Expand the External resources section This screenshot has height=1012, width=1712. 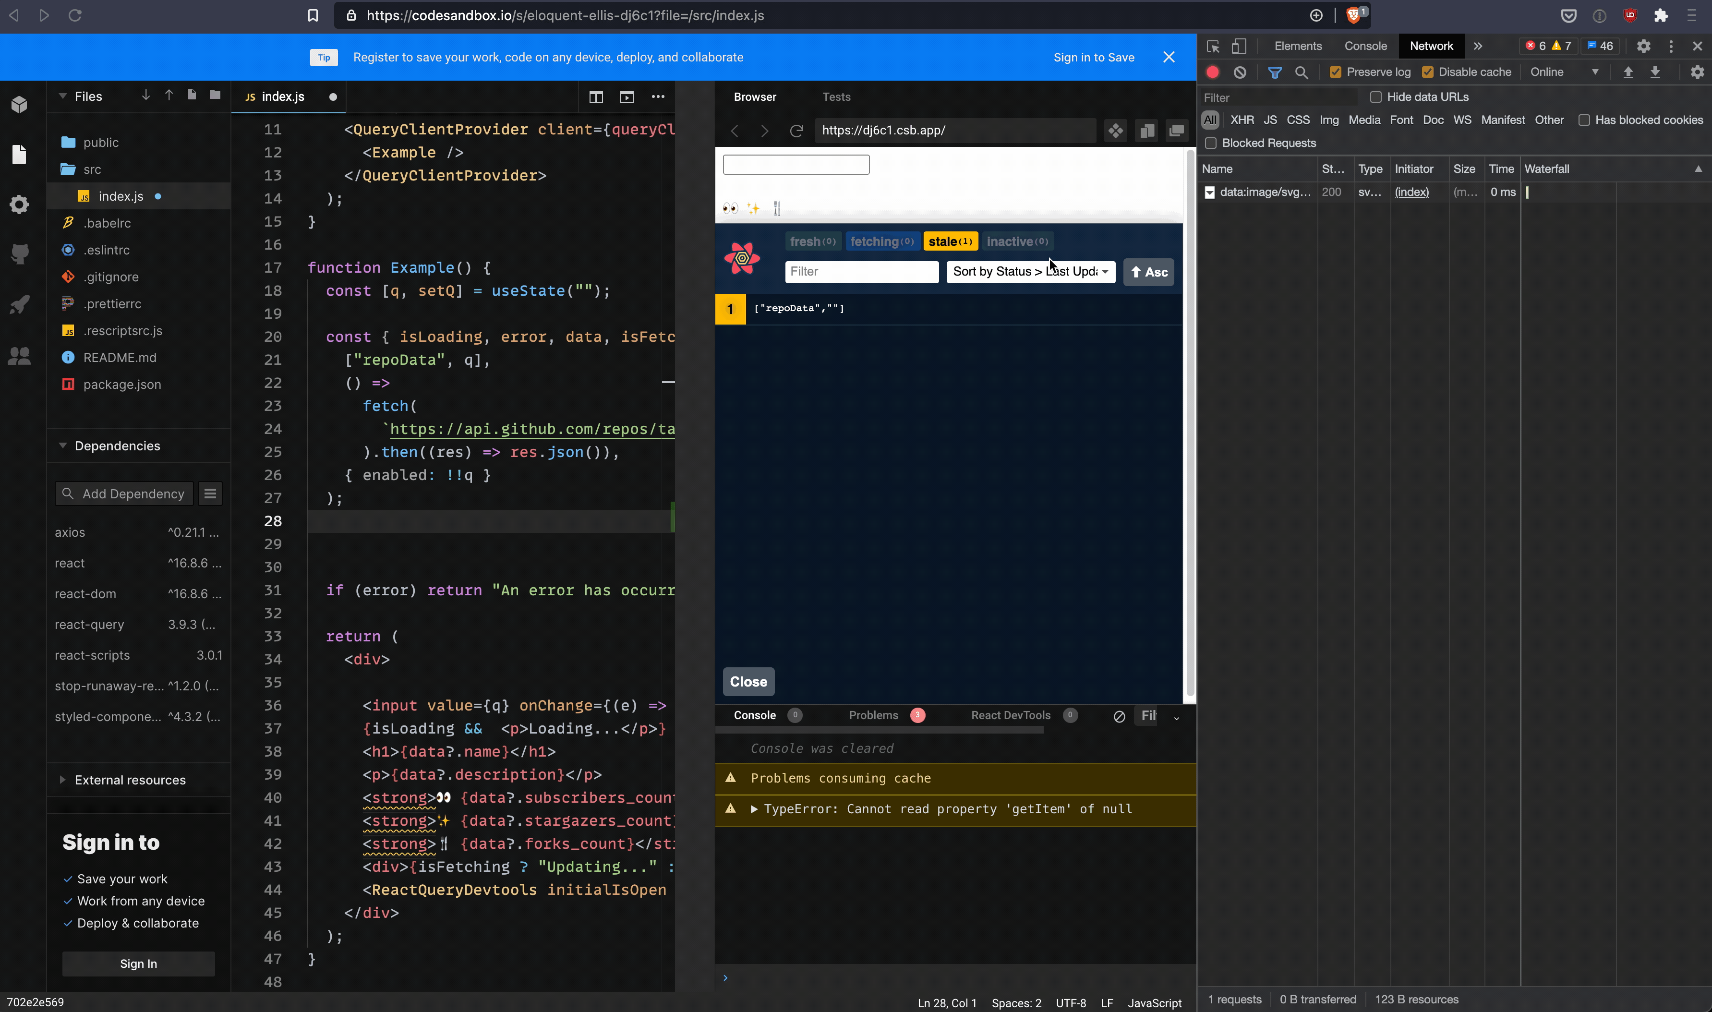coord(130,780)
